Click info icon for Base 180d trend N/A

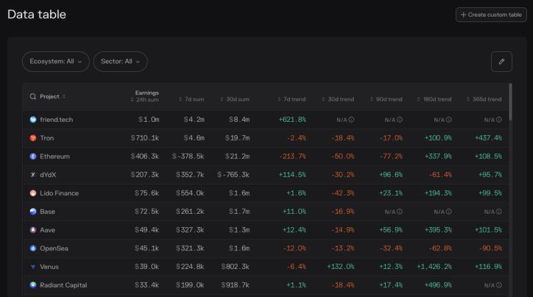tap(448, 211)
